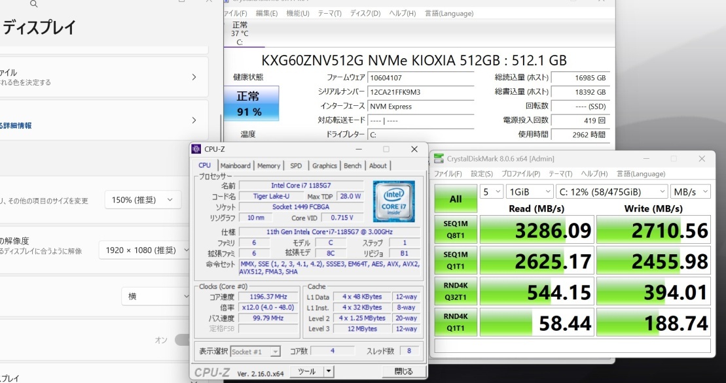The image size is (726, 383).
Task: Click the ファームウェア value 10604107
Action: (x=420, y=78)
